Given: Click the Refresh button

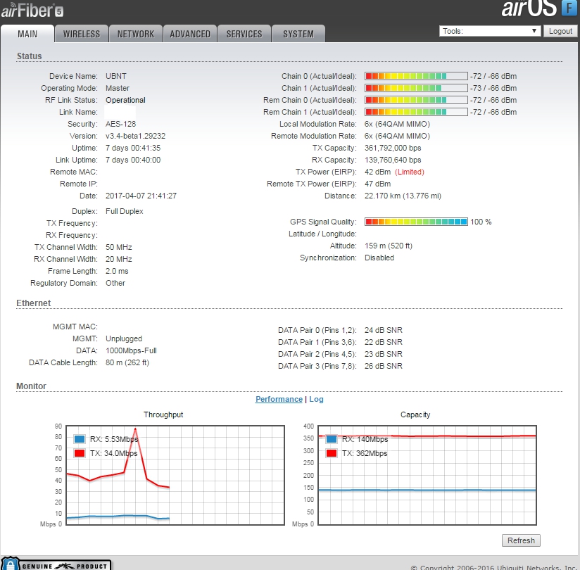Looking at the screenshot, I should click(x=521, y=540).
